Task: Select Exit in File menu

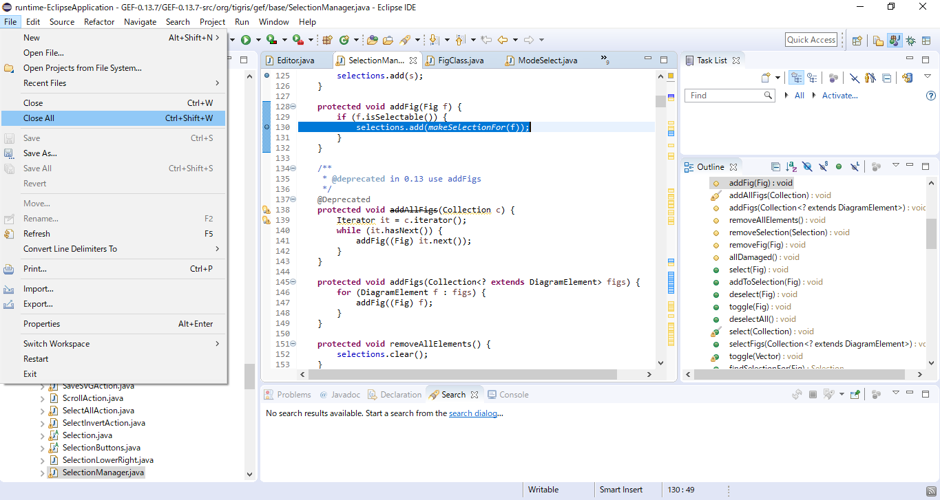Action: (x=113, y=374)
